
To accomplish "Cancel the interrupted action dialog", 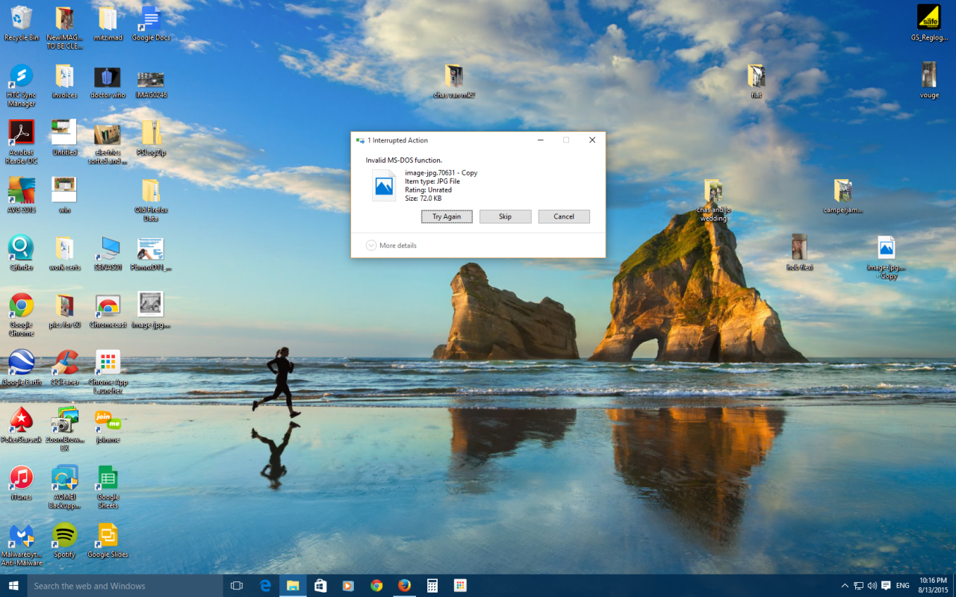I will [x=564, y=216].
